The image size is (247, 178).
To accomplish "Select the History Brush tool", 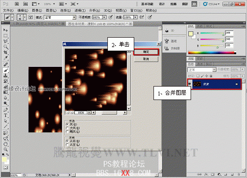I will click(5, 81).
